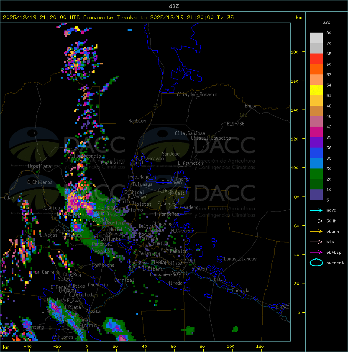Click the 'dBZ' title at top center
The height and width of the screenshot is (352, 348).
coord(174,6)
